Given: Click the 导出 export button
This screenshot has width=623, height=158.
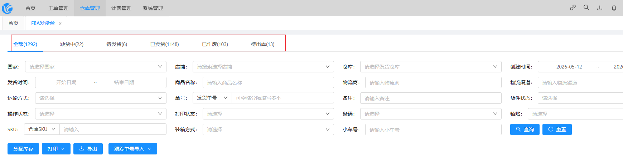Looking at the screenshot, I should (x=88, y=149).
